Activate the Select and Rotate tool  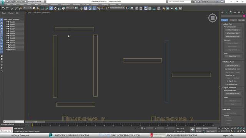coord(55,8)
